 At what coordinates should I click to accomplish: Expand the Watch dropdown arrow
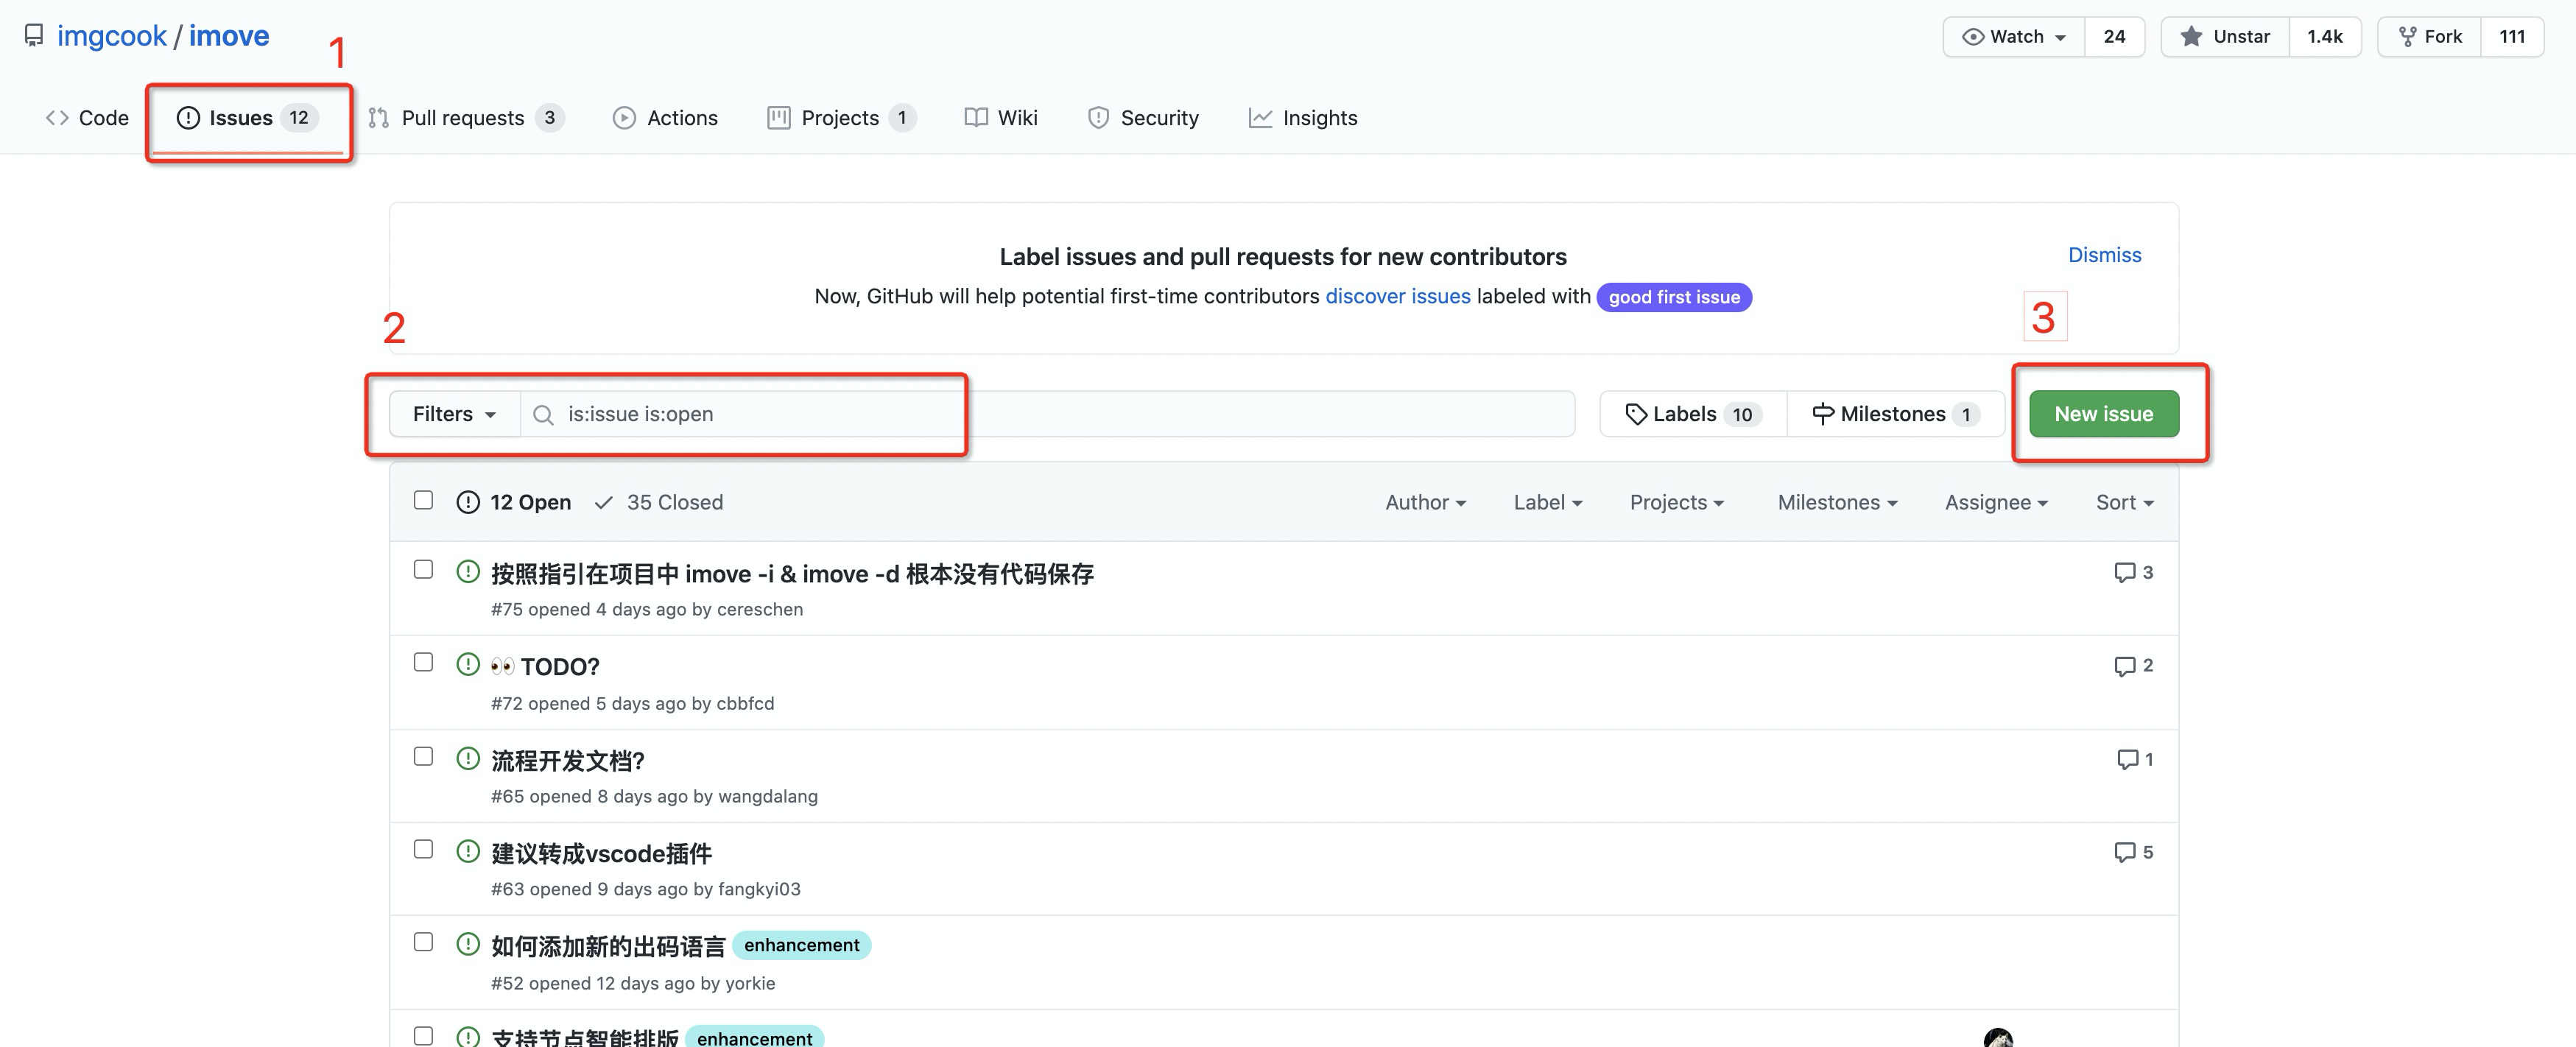point(2061,38)
